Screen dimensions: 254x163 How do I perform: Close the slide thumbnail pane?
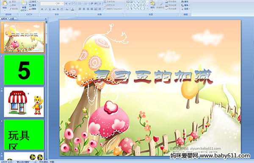coord(46,19)
